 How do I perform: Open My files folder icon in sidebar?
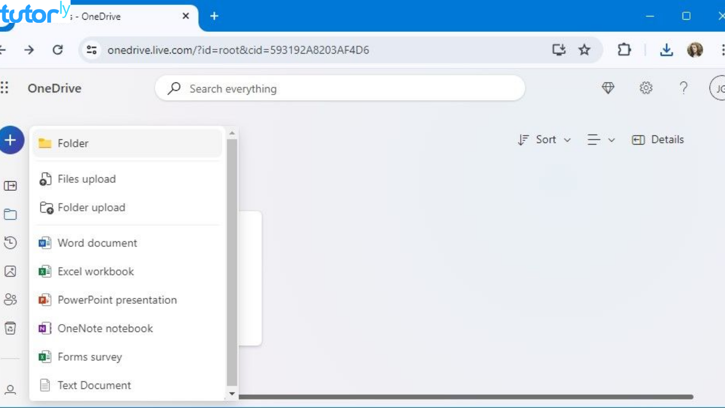(x=10, y=215)
